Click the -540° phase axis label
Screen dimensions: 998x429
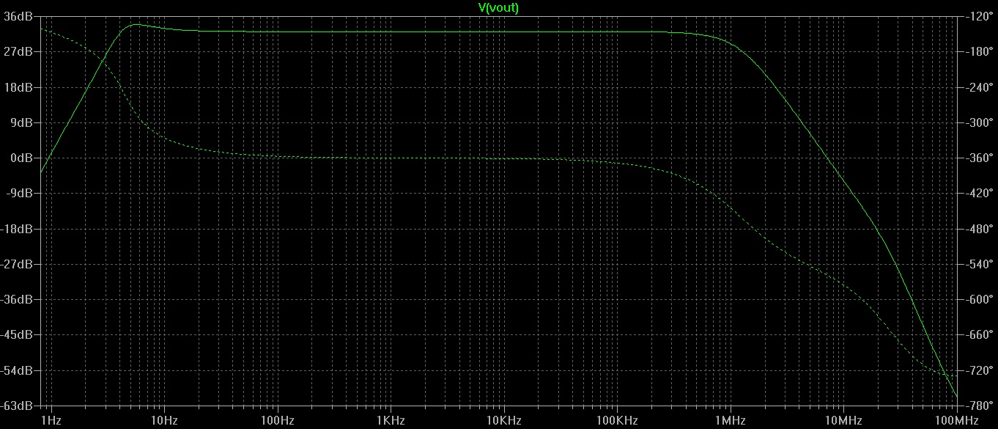tap(980, 264)
